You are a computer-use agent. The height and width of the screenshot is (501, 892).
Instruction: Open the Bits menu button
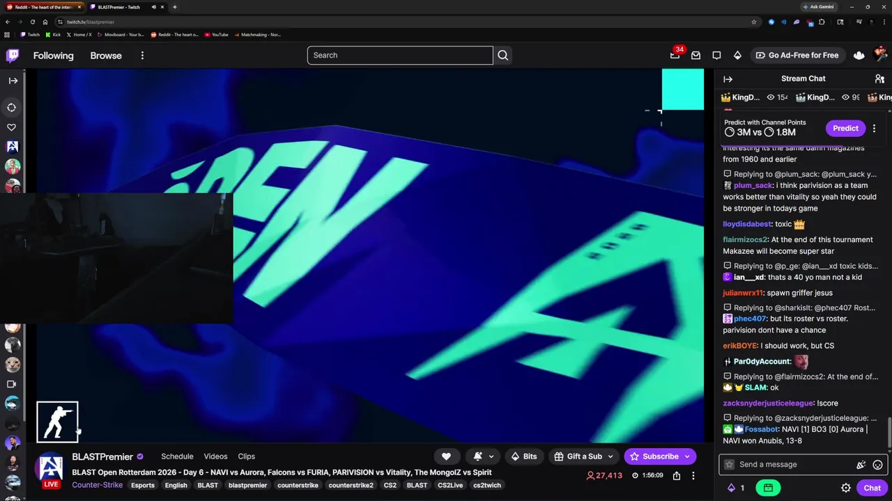tap(524, 456)
